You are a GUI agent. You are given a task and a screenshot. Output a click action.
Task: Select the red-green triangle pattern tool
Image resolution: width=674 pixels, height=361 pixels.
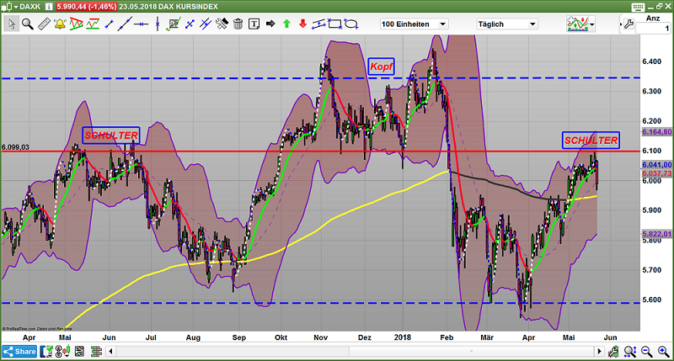76,24
